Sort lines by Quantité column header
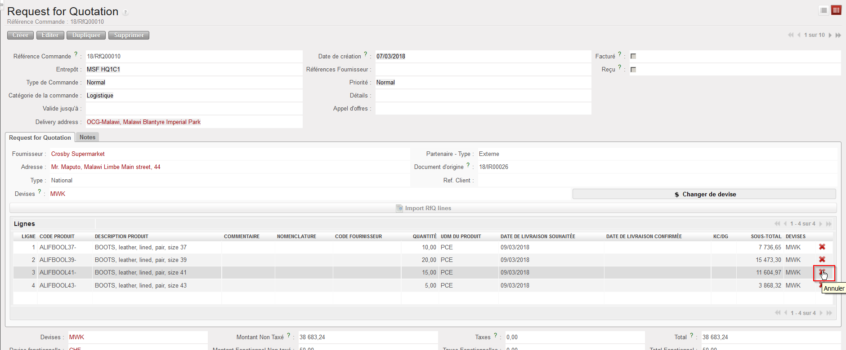The height and width of the screenshot is (350, 846). tap(424, 236)
